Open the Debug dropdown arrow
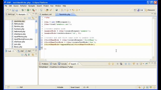Image resolution: width=161 pixels, height=90 pixels. click(25, 10)
